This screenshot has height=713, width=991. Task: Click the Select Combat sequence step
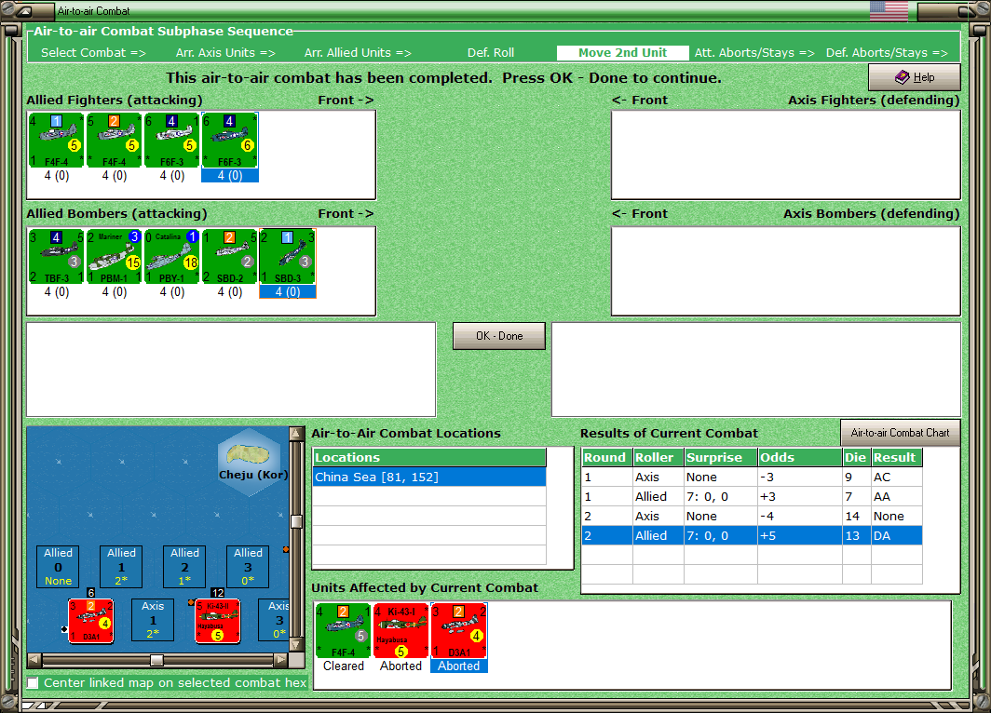point(93,53)
